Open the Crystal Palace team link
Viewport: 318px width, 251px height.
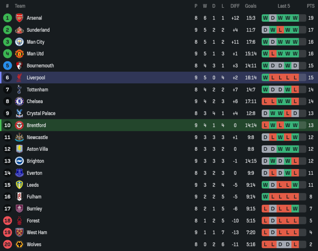click(x=41, y=114)
